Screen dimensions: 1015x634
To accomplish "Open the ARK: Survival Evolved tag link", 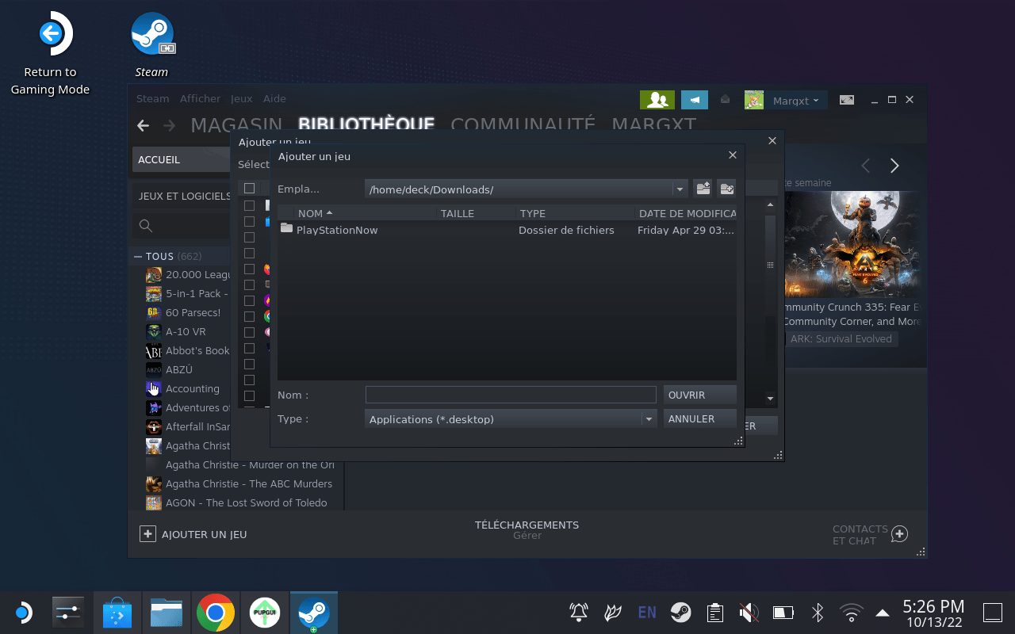I will point(841,339).
